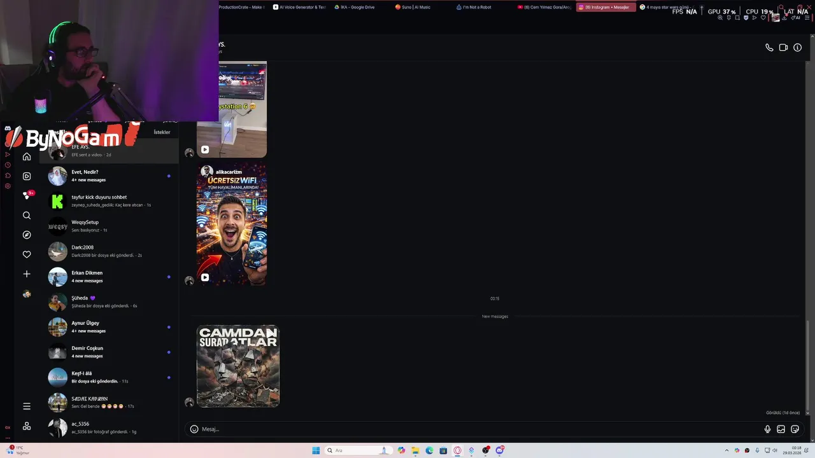Open the Reels icon in the Instagram sidebar
This screenshot has height=458, width=815.
[x=27, y=176]
